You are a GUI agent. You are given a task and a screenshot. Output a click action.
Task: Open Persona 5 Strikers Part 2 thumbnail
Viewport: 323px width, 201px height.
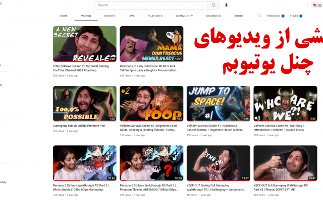(85, 163)
